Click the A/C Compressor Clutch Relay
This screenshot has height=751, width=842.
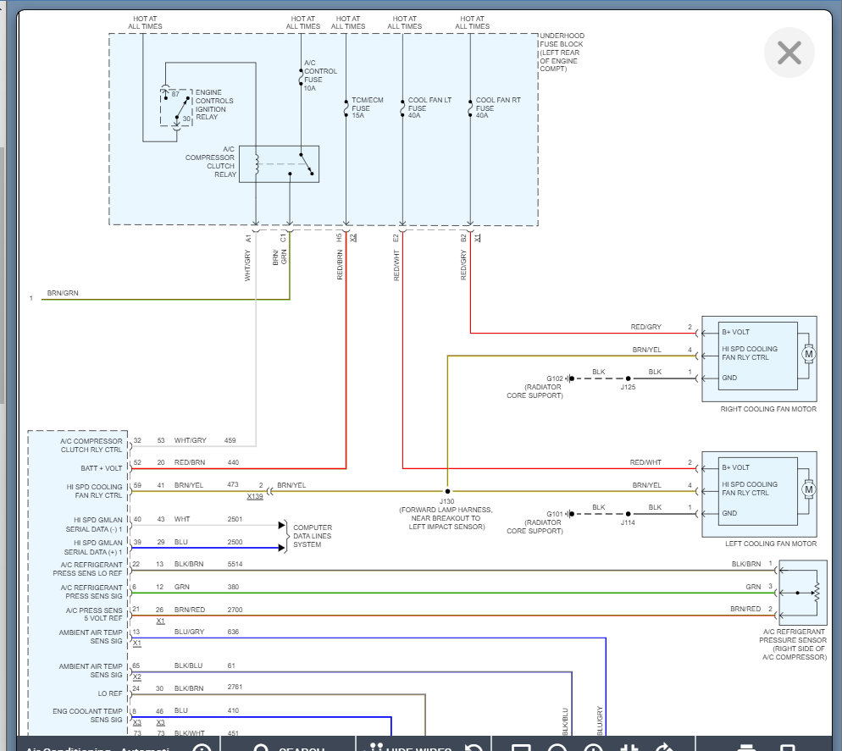click(x=278, y=164)
